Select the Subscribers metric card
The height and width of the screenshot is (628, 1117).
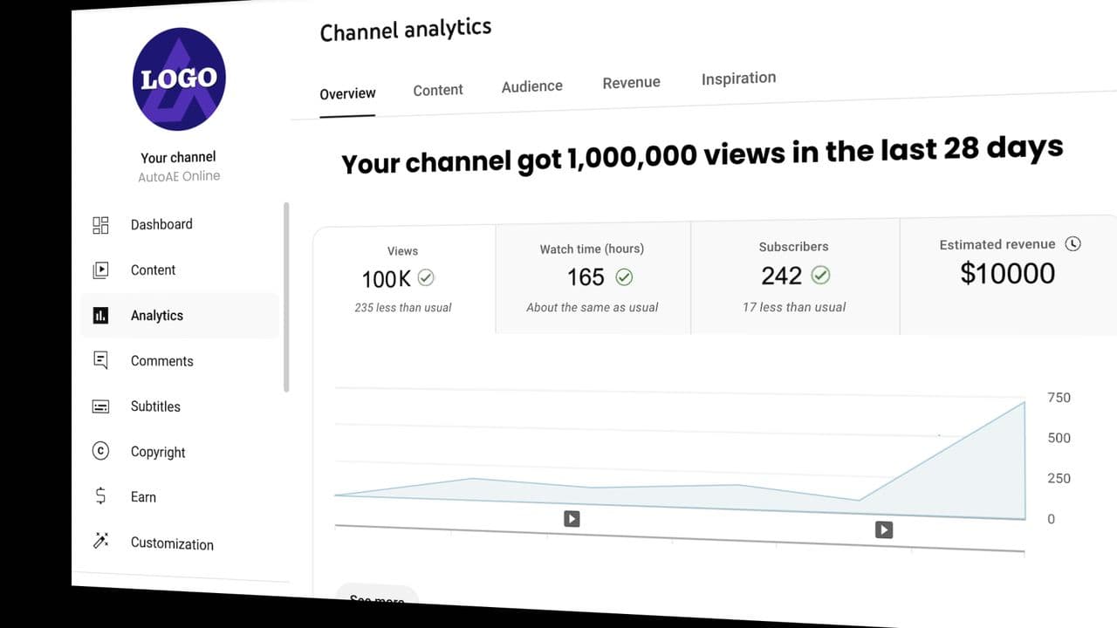pos(795,276)
